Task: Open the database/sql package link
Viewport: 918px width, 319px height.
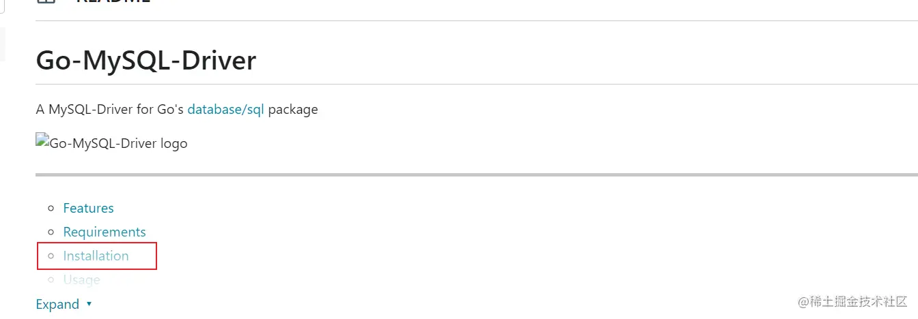Action: [225, 109]
